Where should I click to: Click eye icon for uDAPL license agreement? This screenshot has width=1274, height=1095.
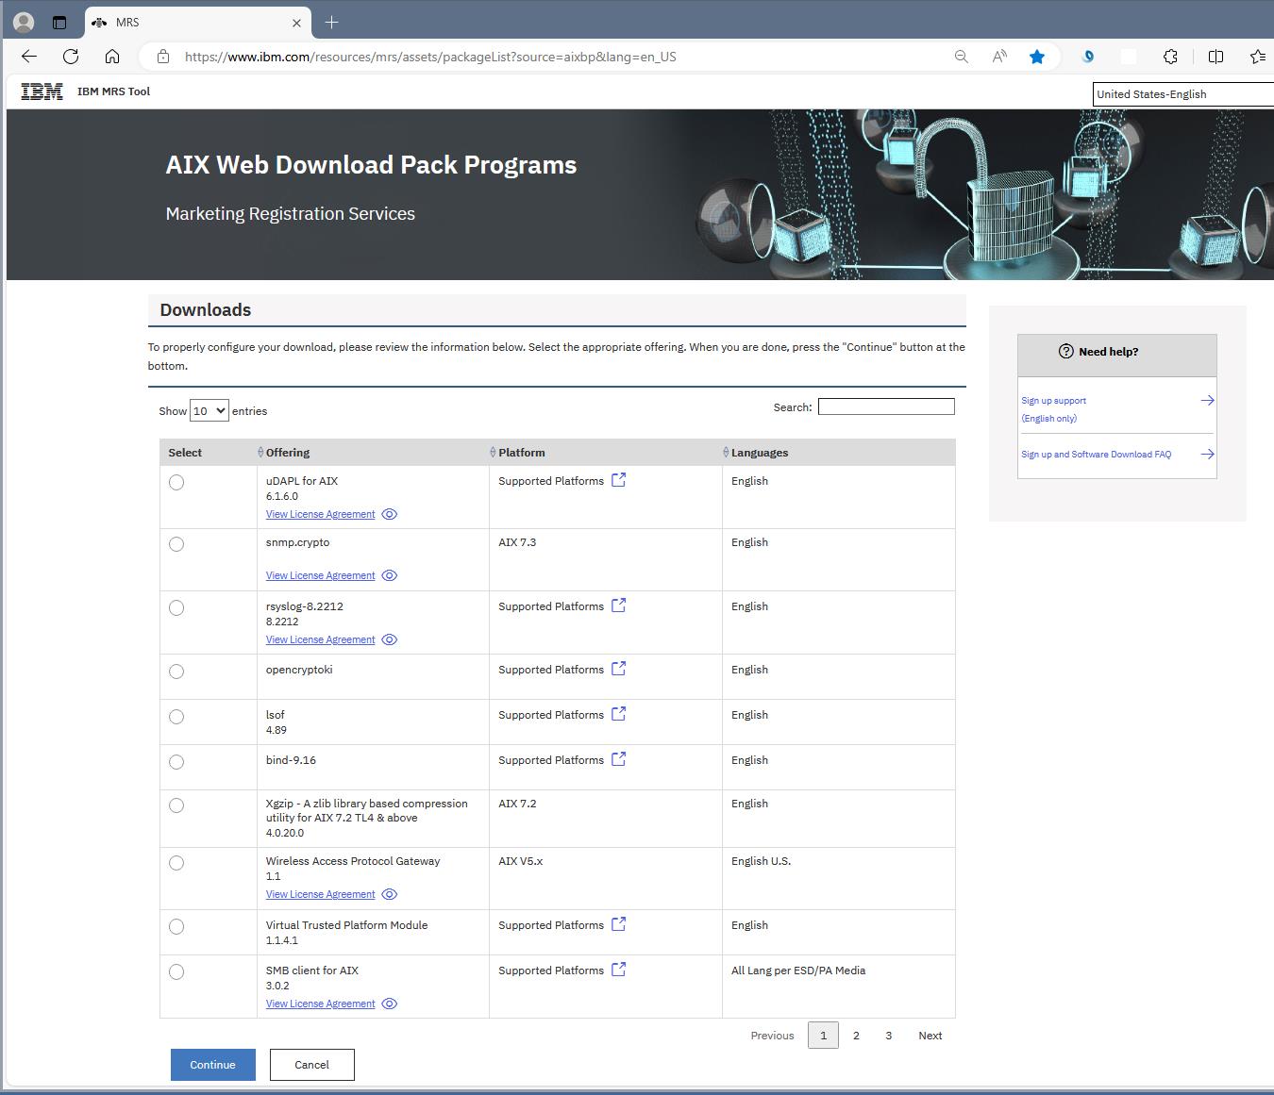tap(389, 514)
